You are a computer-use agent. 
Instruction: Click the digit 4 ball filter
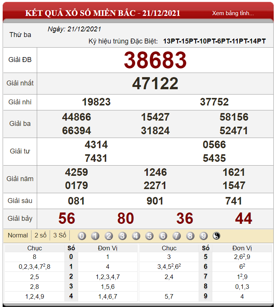136,236
